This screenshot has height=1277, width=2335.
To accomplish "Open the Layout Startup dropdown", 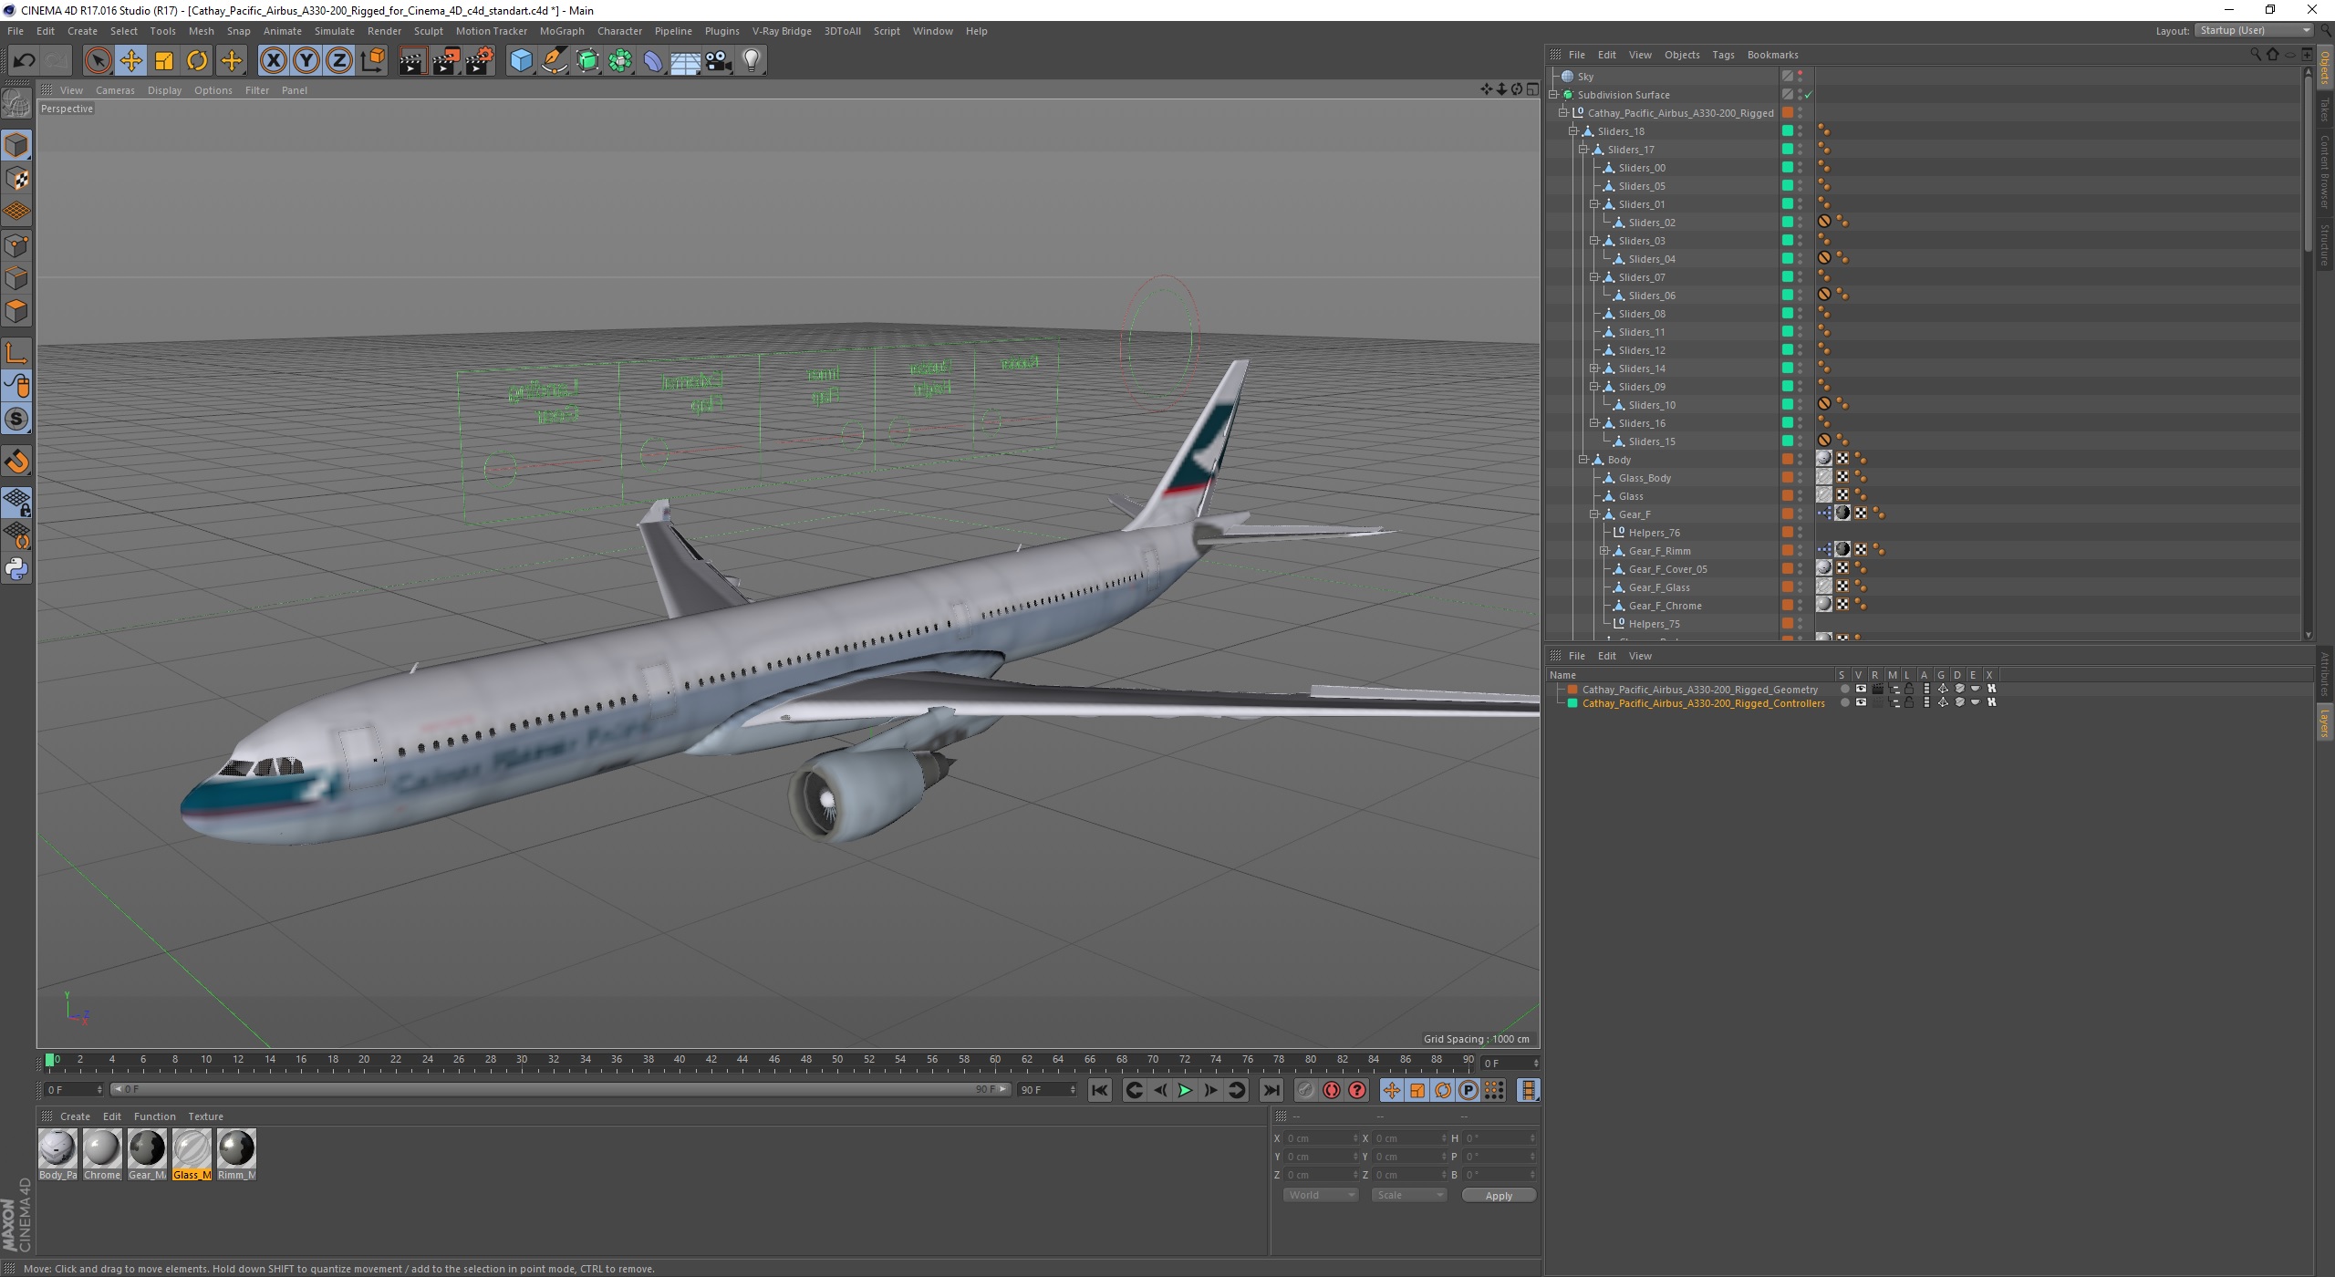I will tap(2254, 31).
